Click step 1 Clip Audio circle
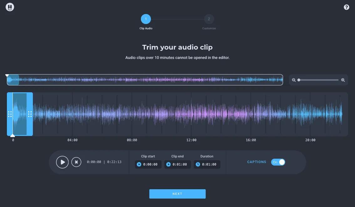 coord(146,19)
